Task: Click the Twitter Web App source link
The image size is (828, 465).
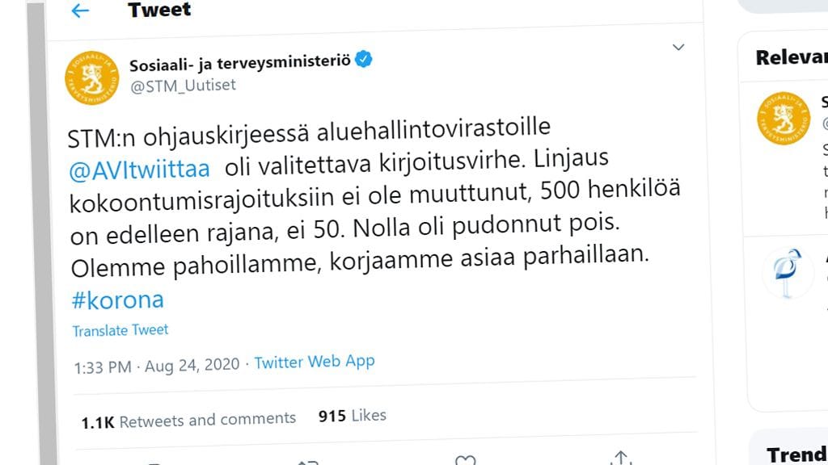Action: point(315,362)
